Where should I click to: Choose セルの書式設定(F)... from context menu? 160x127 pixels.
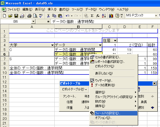(x=114, y=57)
